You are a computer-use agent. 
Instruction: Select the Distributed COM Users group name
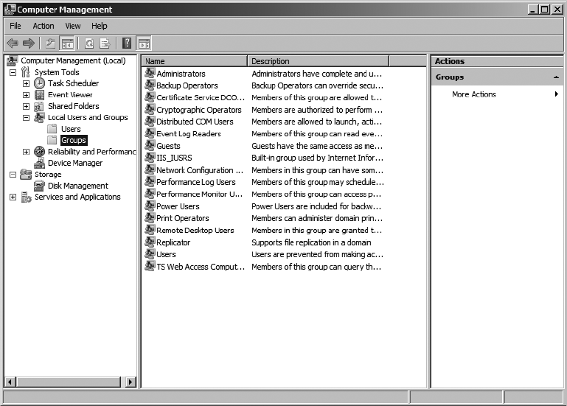pos(195,122)
